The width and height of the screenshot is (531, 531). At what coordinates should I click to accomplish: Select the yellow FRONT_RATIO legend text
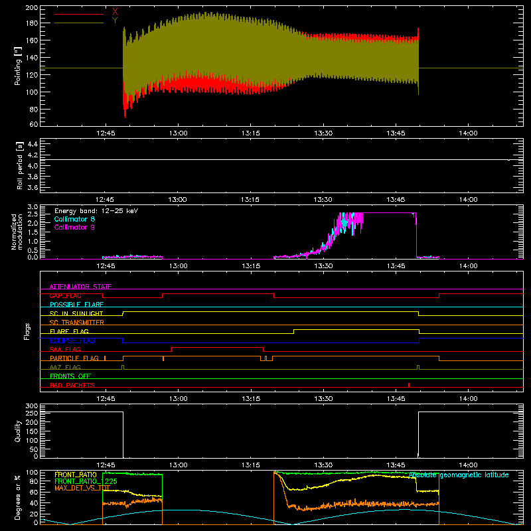pyautogui.click(x=76, y=475)
